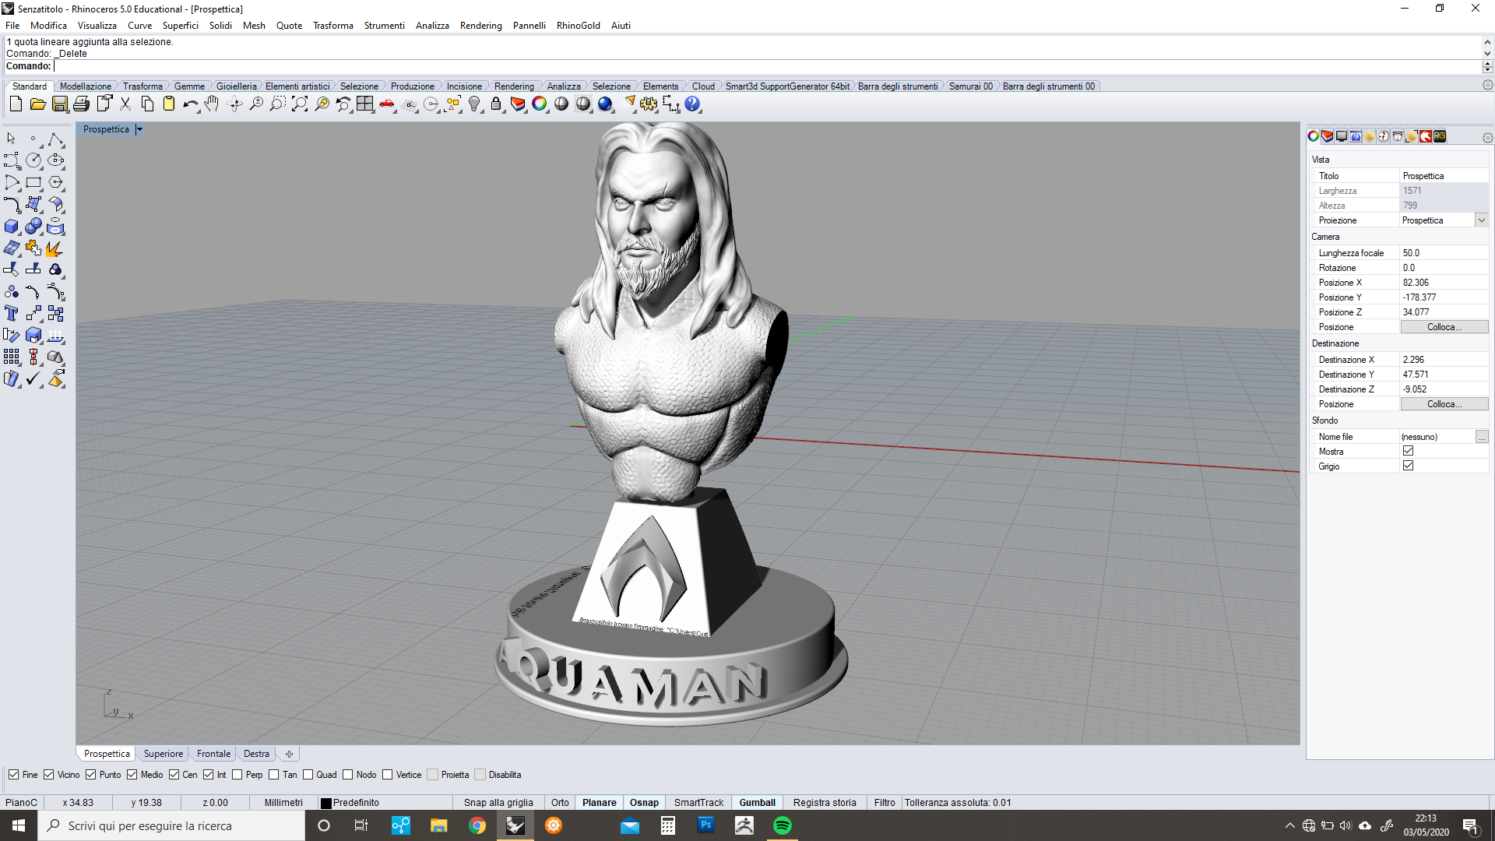The width and height of the screenshot is (1495, 841).
Task: Click the Zoom Extents toolbar icon
Action: click(300, 104)
